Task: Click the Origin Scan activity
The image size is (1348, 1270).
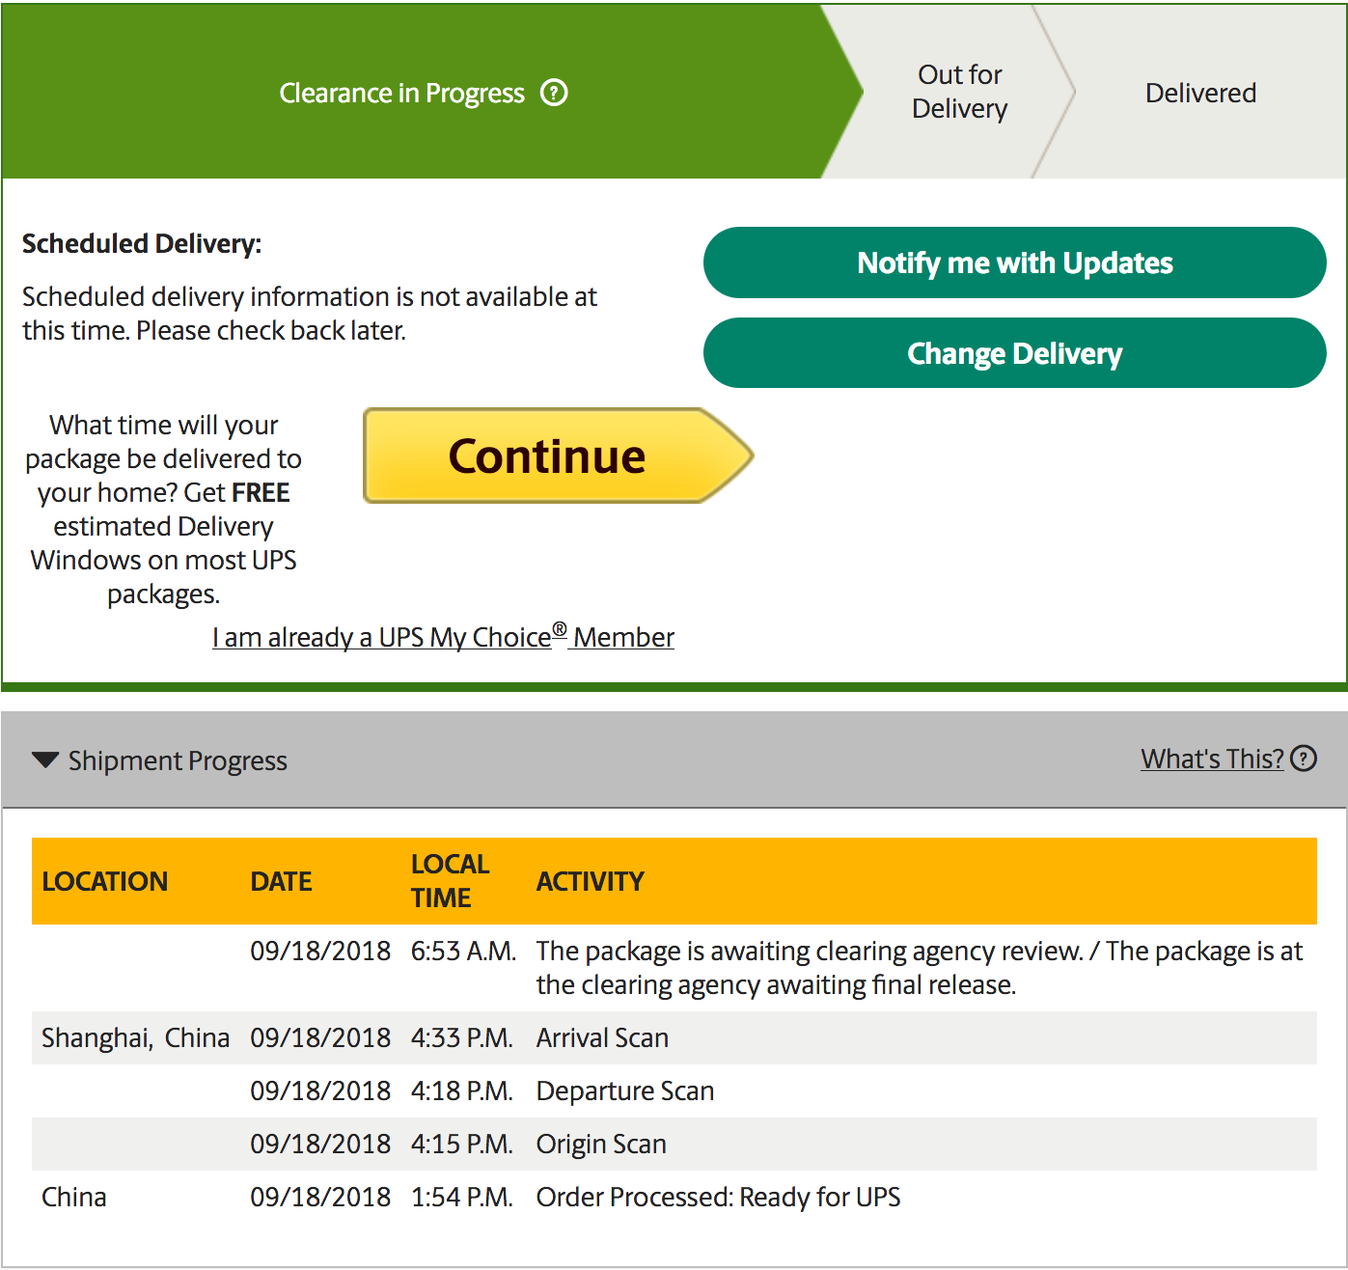Action: point(601,1144)
